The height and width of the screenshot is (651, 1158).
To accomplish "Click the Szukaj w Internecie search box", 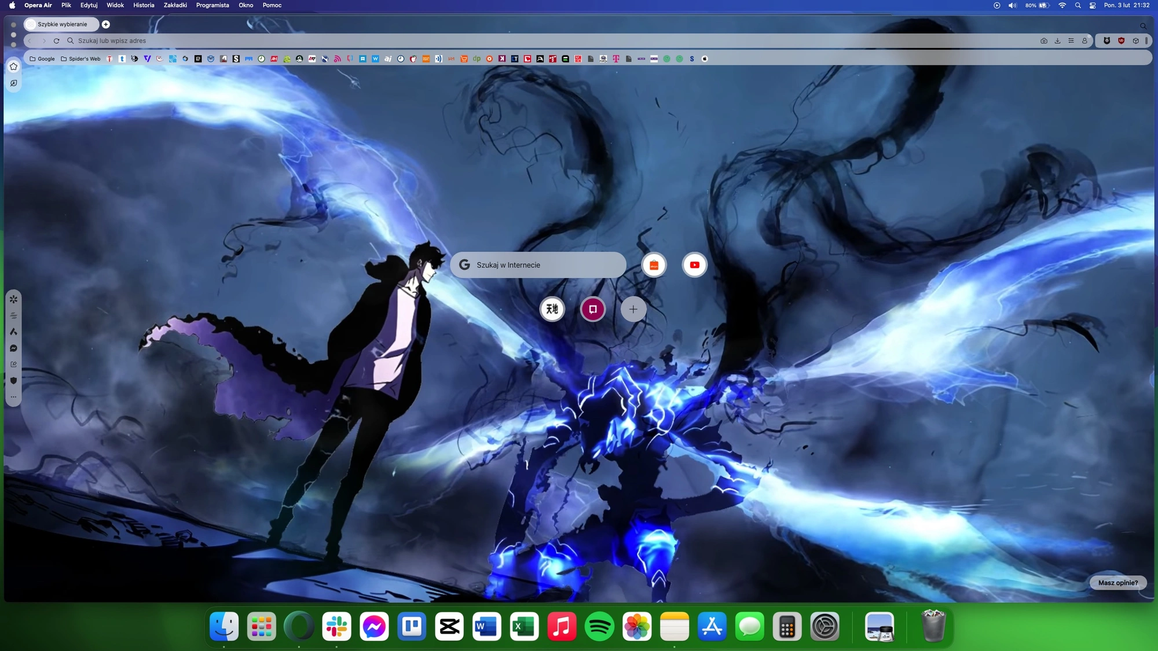I will click(538, 265).
